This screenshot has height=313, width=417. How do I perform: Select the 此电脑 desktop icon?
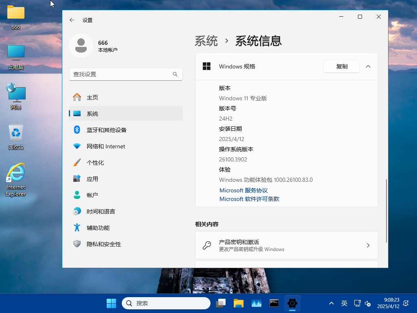click(16, 57)
